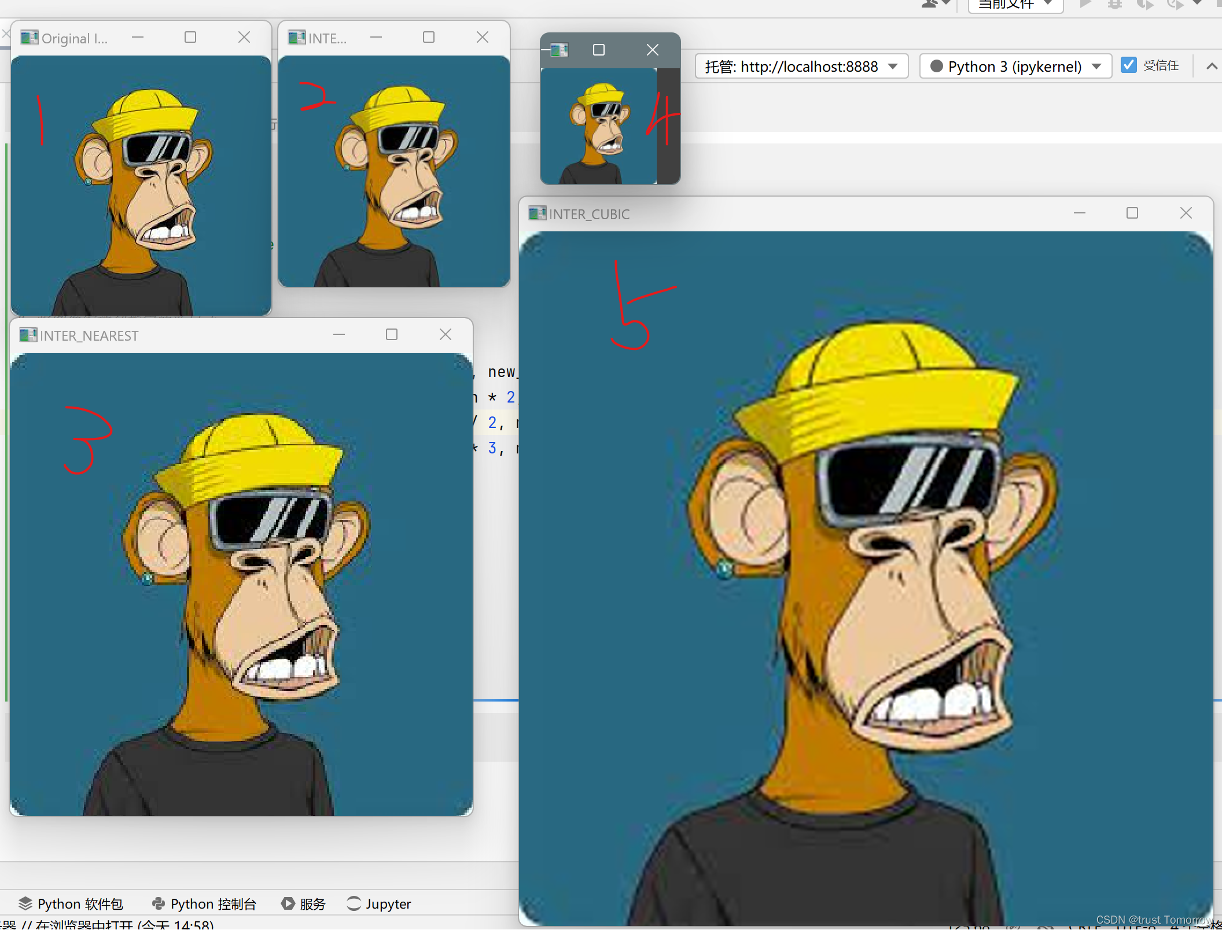Click the tiny ape image in small window

coord(598,126)
